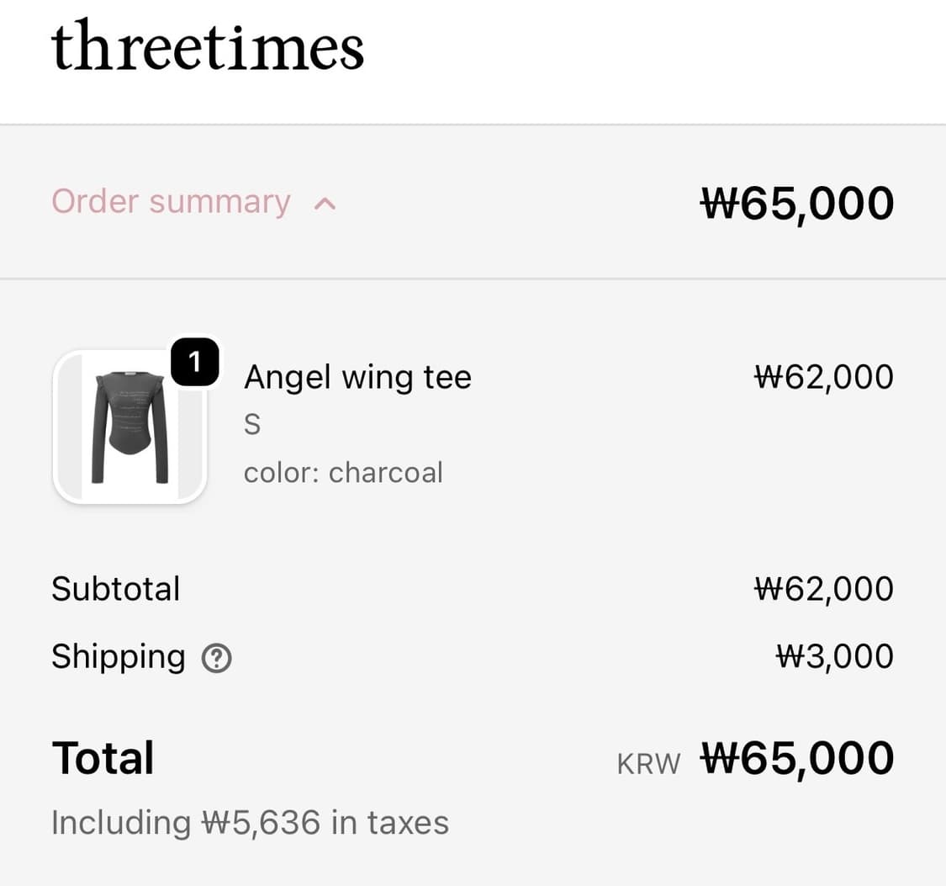The width and height of the screenshot is (946, 886).
Task: Click the ₩3,000 shipping cost
Action: point(834,656)
